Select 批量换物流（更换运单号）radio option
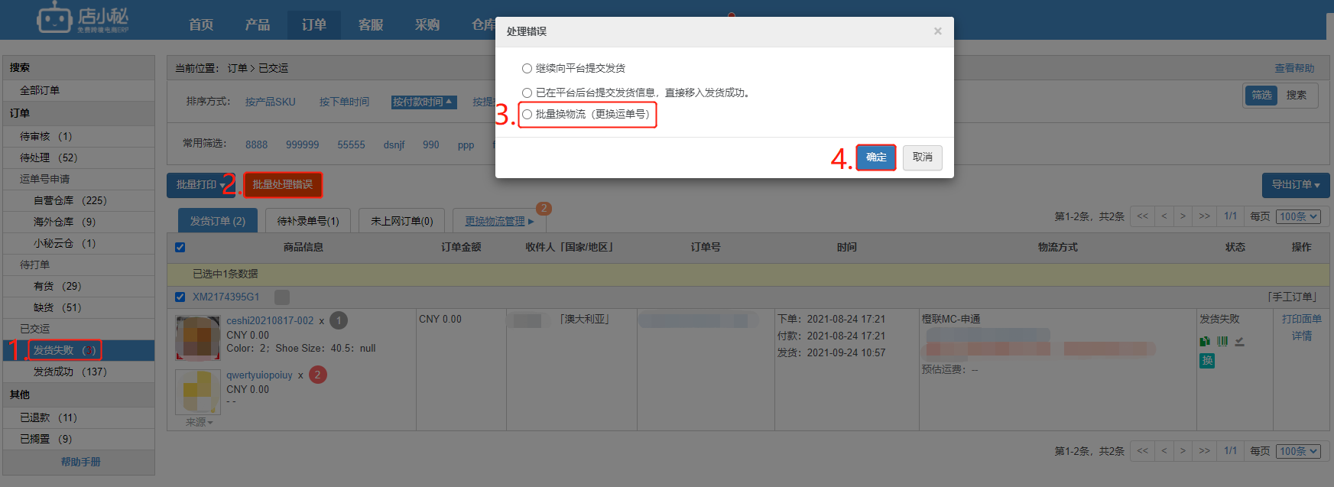1334x487 pixels. tap(527, 114)
